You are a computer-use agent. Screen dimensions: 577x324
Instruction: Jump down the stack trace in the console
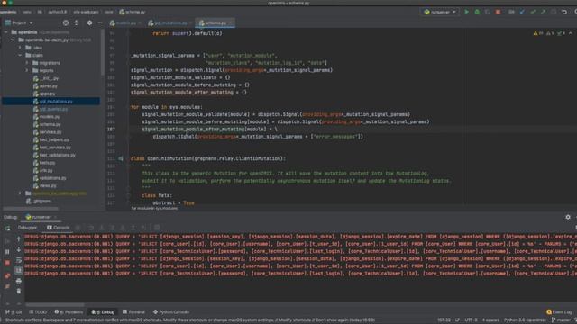coord(19,249)
